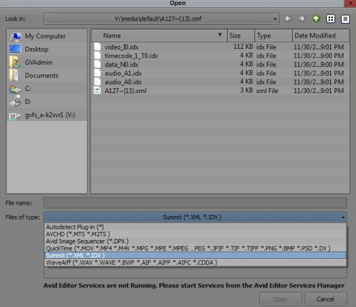Select file name audio_A1.idx
The height and width of the screenshot is (307, 356).
pyautogui.click(x=123, y=74)
